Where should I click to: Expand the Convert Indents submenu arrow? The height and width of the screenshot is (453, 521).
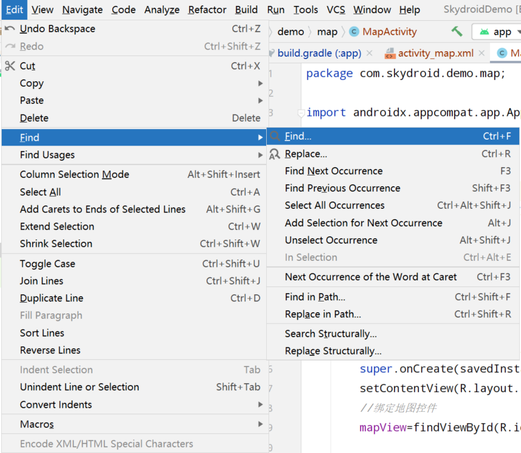pos(260,405)
